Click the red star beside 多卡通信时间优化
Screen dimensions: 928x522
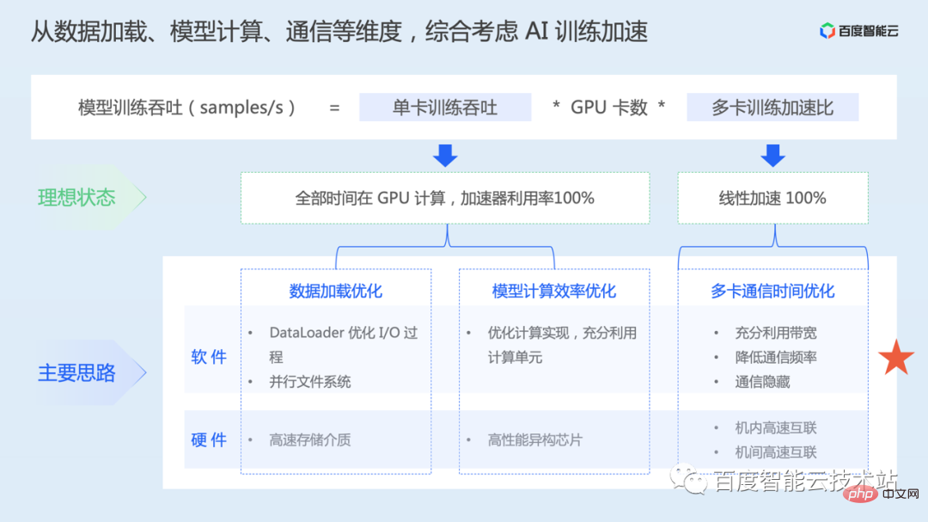point(896,357)
